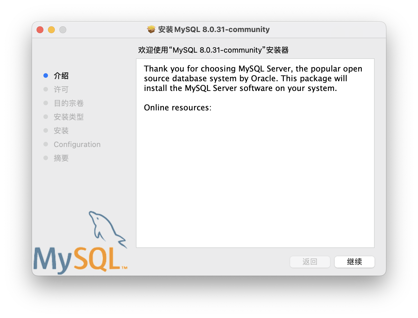Select the 介绍 step in sidebar
This screenshot has width=418, height=318.
61,76
